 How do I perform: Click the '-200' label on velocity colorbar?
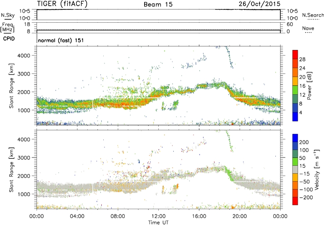306,197
